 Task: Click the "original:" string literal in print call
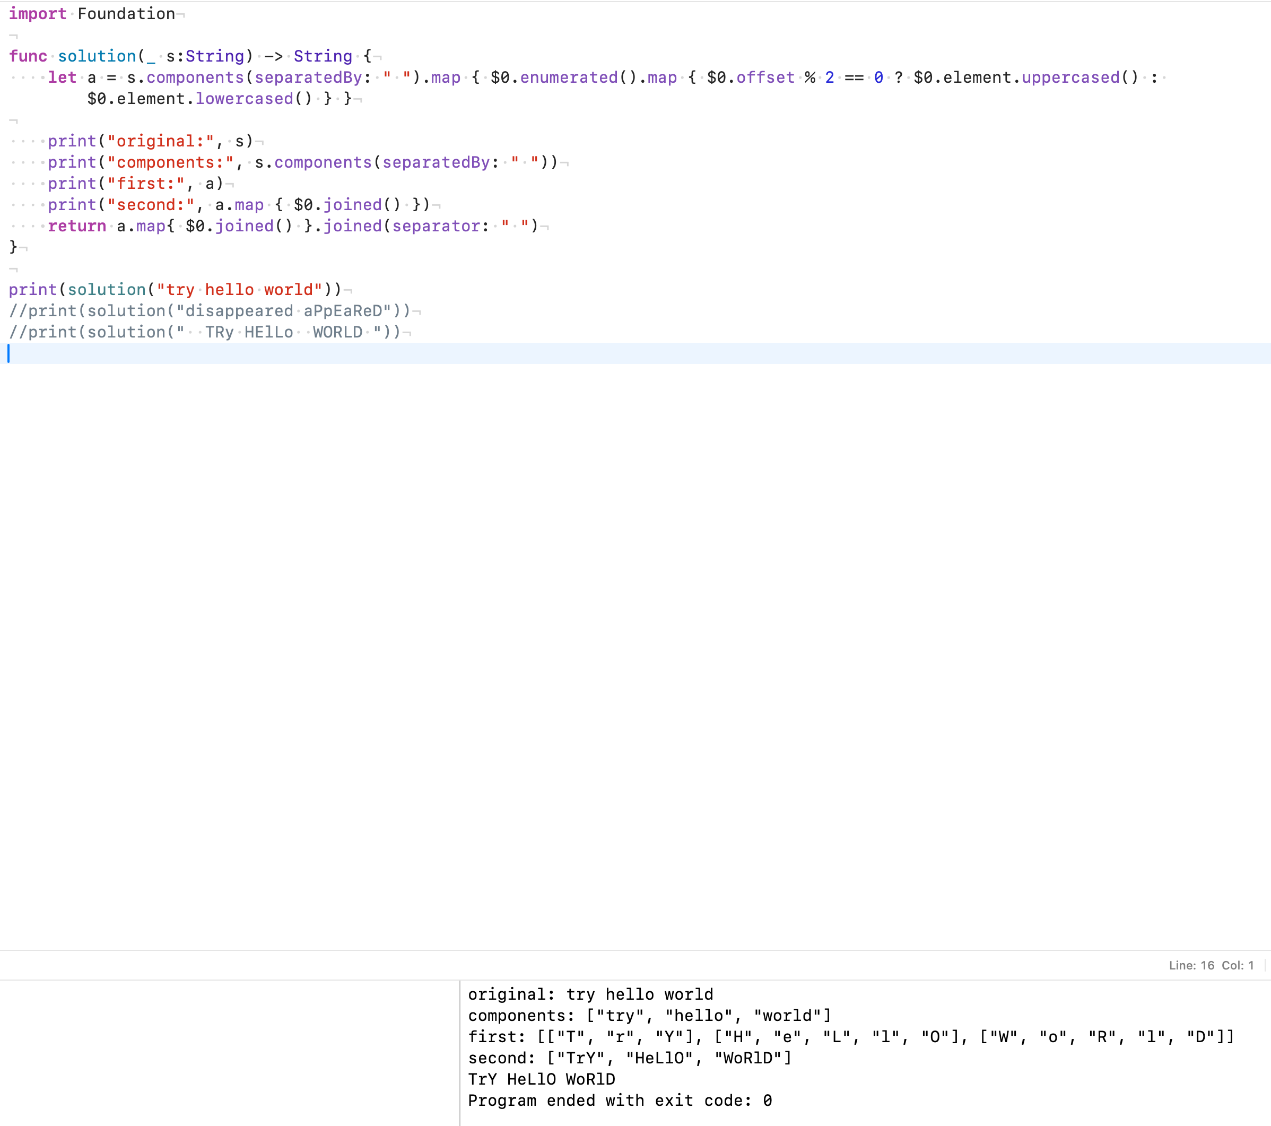coord(160,141)
